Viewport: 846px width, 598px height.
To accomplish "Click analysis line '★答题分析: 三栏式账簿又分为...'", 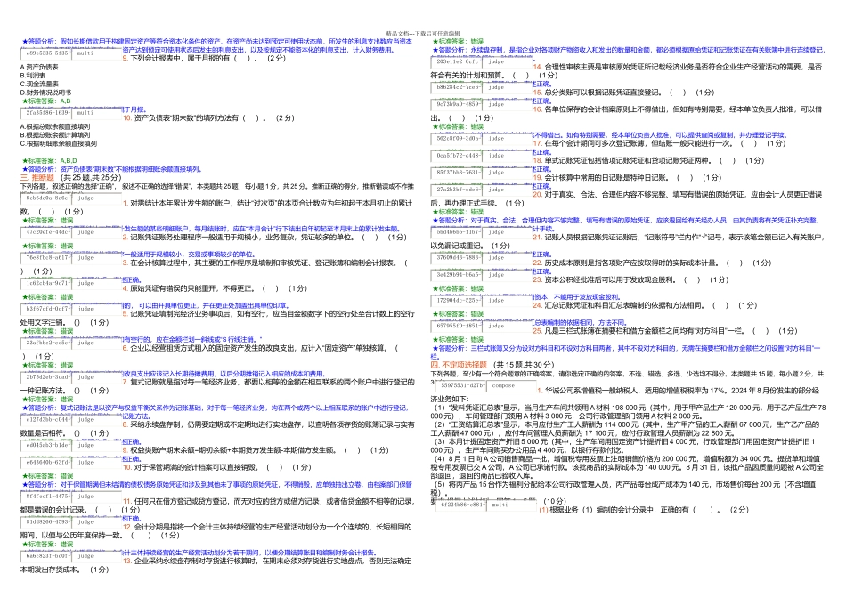I will 626,352.
